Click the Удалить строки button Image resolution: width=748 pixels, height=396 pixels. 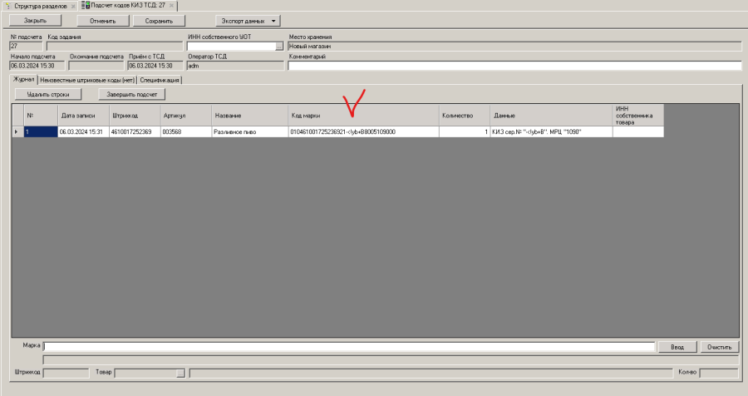(48, 95)
